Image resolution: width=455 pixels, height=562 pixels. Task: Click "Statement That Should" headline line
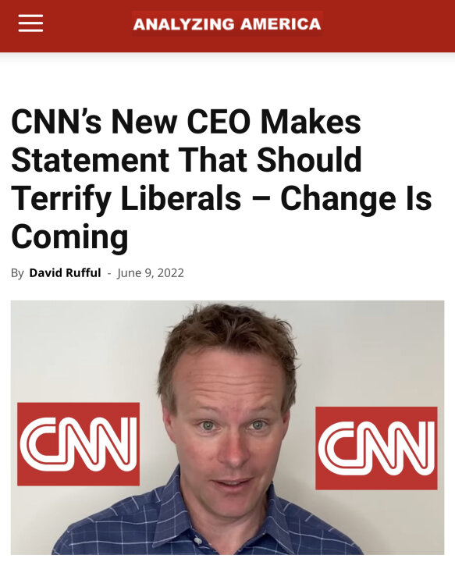pos(187,159)
